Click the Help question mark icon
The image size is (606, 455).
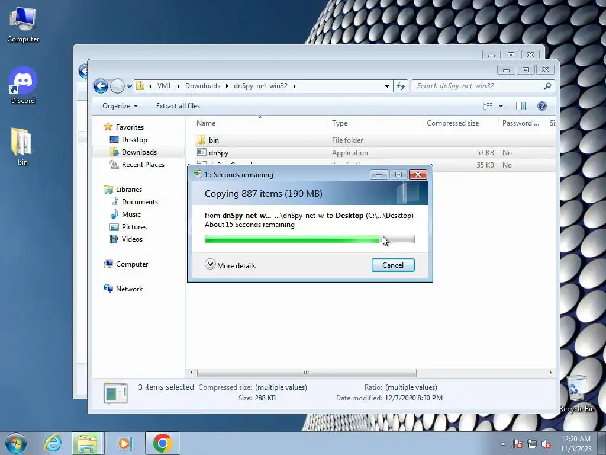[x=542, y=106]
